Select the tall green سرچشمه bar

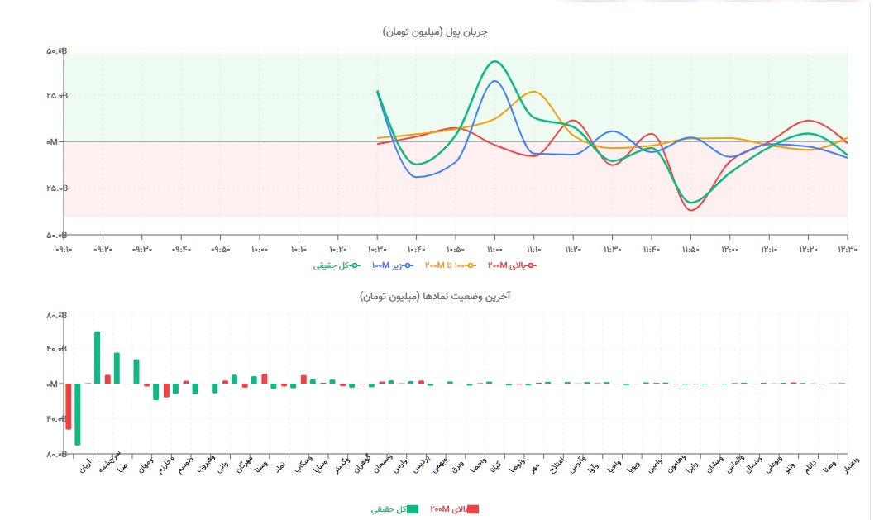pyautogui.click(x=97, y=357)
